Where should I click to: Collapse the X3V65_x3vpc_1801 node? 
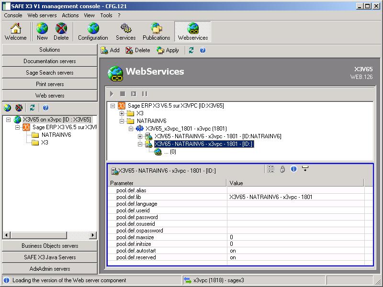click(x=131, y=129)
